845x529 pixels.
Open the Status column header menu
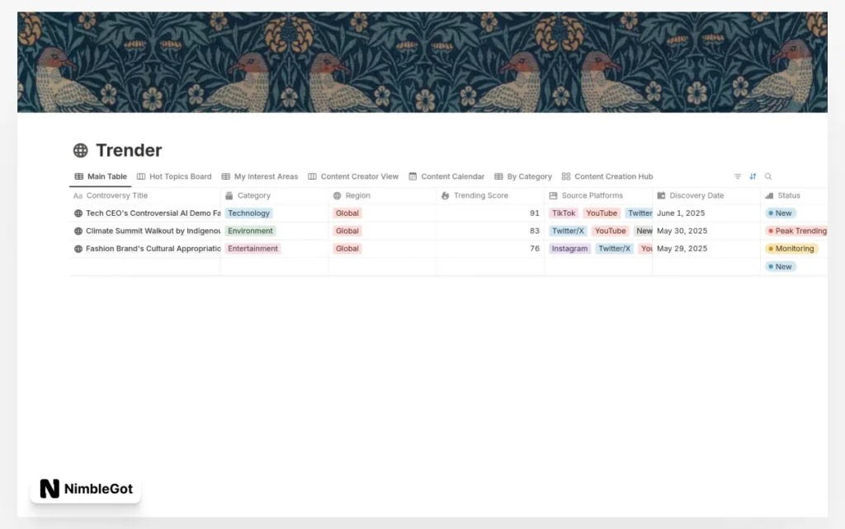point(795,195)
